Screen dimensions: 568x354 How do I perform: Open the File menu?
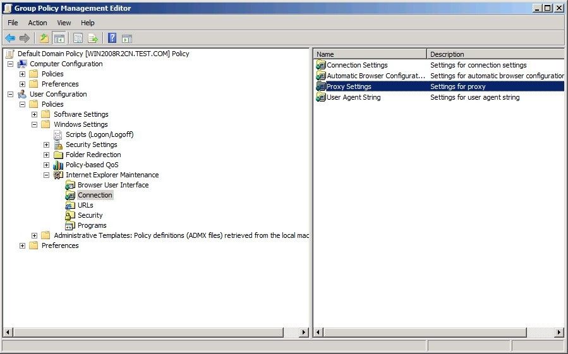13,23
